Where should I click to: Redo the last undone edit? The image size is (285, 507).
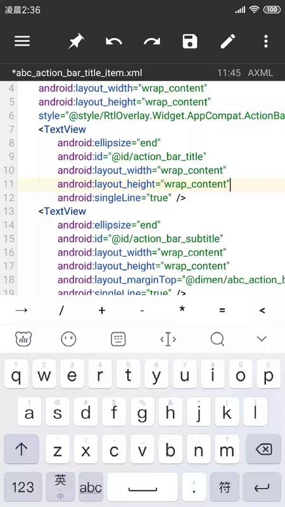pyautogui.click(x=152, y=41)
